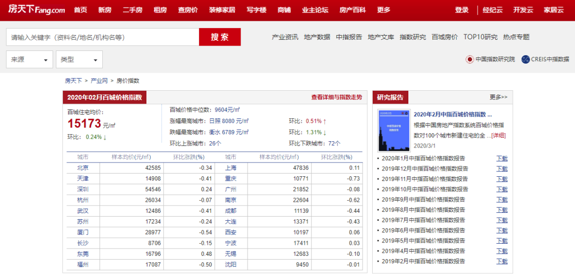Open 查房价 in top navigation

tap(188, 10)
